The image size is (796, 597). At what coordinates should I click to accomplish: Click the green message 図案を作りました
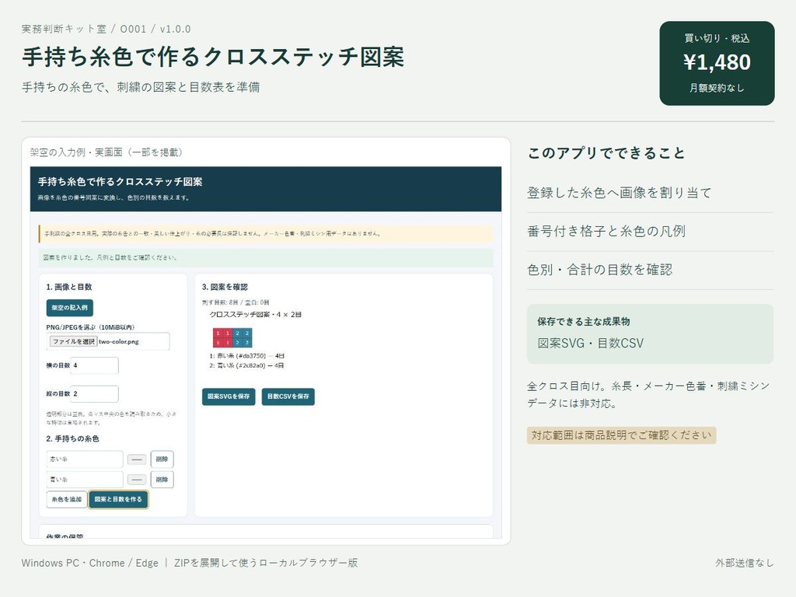pyautogui.click(x=266, y=258)
